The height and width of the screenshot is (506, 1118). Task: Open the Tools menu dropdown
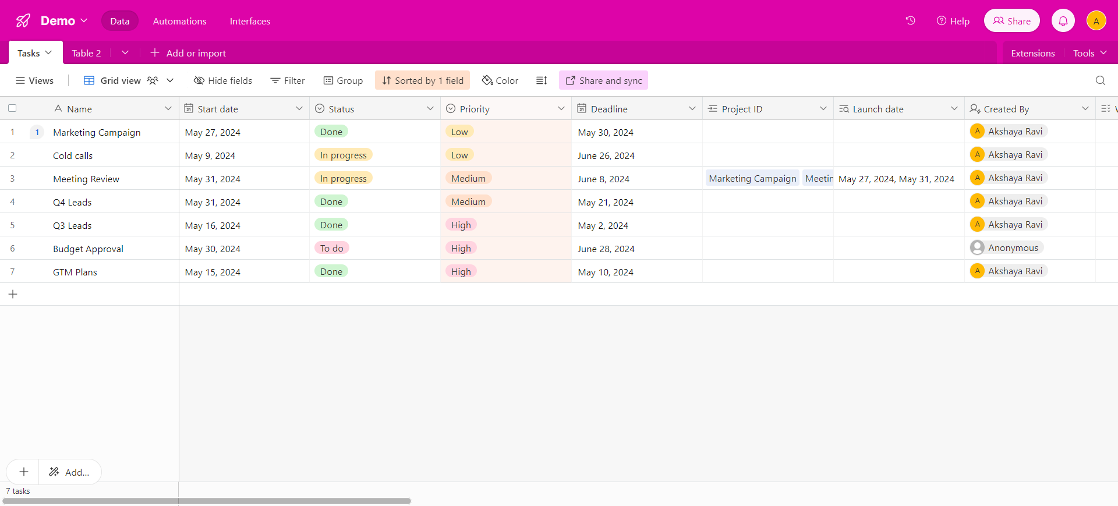click(1090, 53)
